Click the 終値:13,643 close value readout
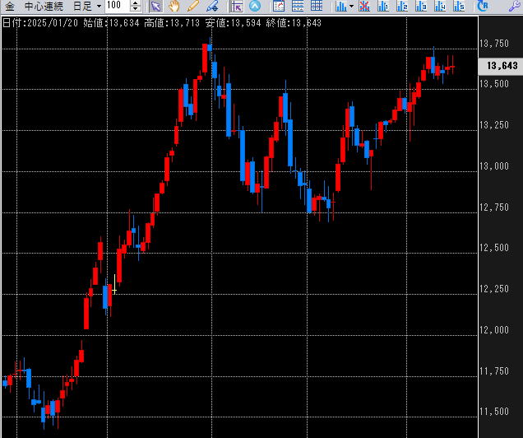The height and width of the screenshot is (438, 523). coord(294,23)
